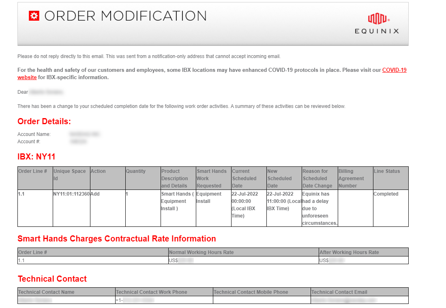Click the Product Description and Details header
The width and height of the screenshot is (446, 308).
tap(178, 178)
